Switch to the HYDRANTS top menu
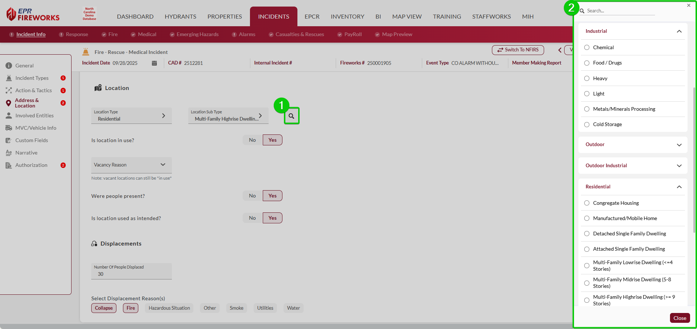697x329 pixels. (x=180, y=16)
